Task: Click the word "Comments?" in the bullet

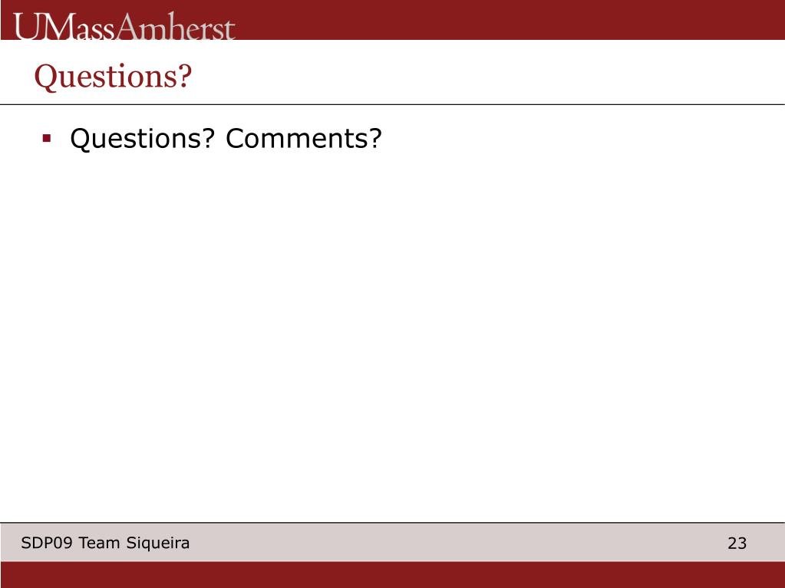Action: click(x=304, y=138)
